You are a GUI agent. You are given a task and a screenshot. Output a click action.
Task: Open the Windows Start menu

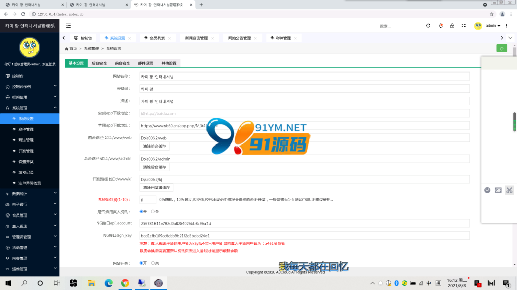coord(8,283)
